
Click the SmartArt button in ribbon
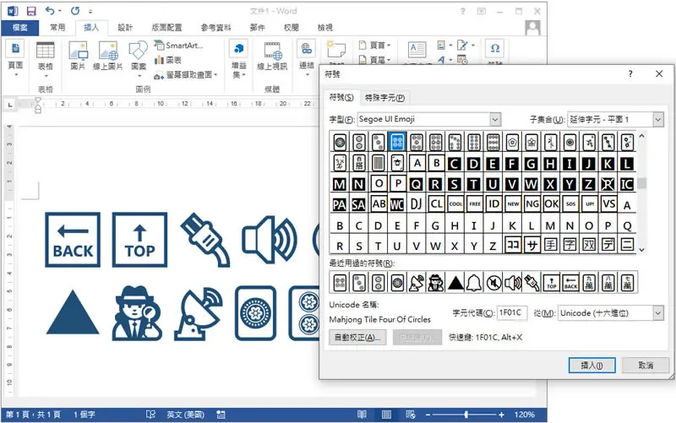click(179, 46)
